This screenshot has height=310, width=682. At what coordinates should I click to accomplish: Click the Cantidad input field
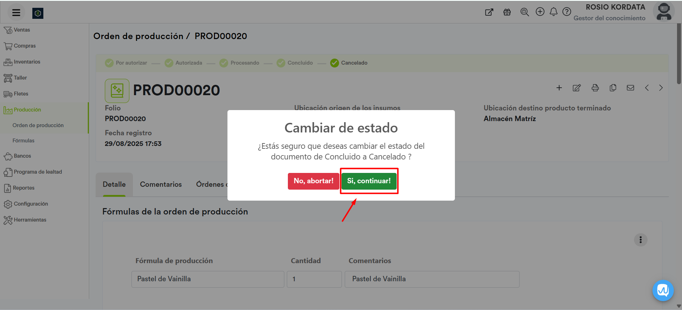click(x=314, y=279)
